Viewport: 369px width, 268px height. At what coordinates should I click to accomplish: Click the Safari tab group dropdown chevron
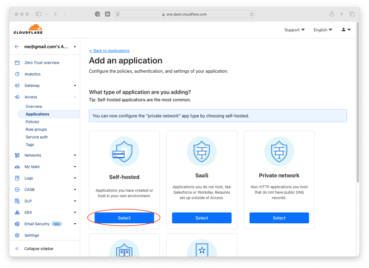coord(46,14)
